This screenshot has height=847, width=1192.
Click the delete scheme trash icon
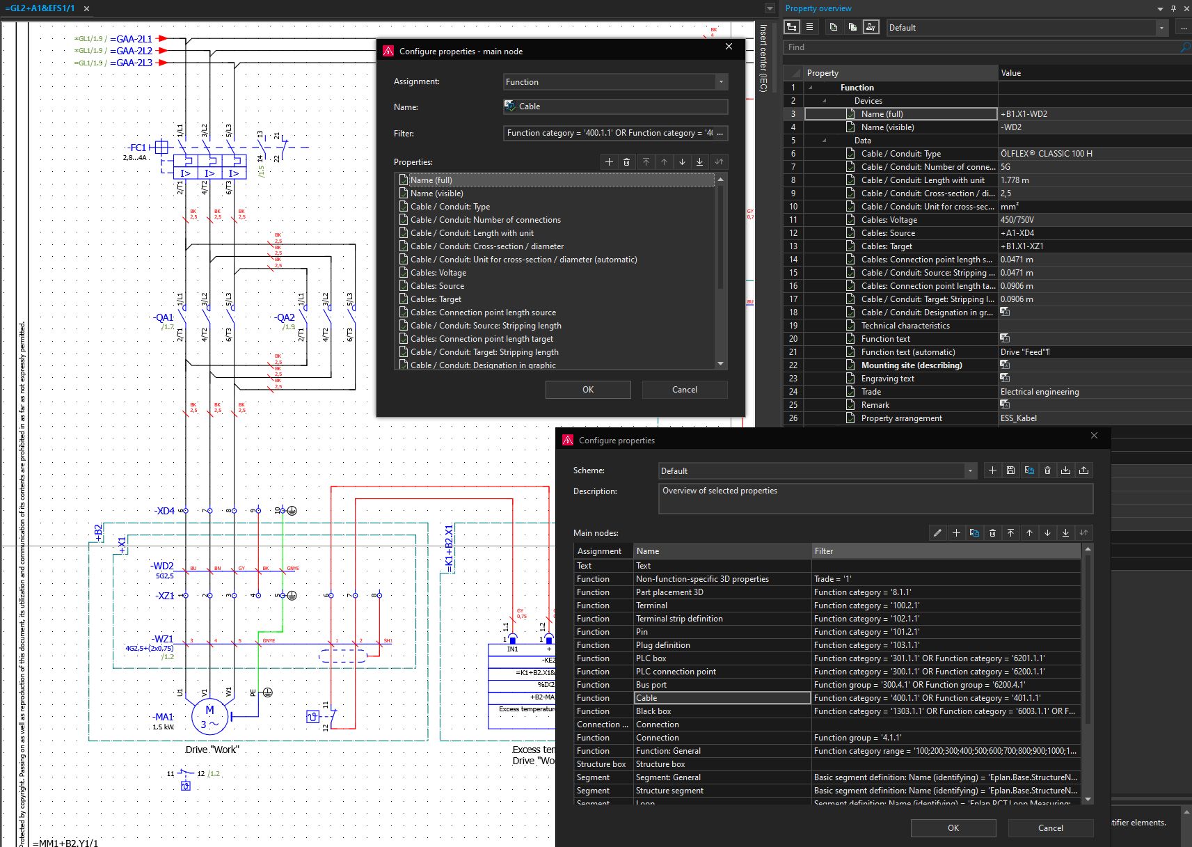1047,470
